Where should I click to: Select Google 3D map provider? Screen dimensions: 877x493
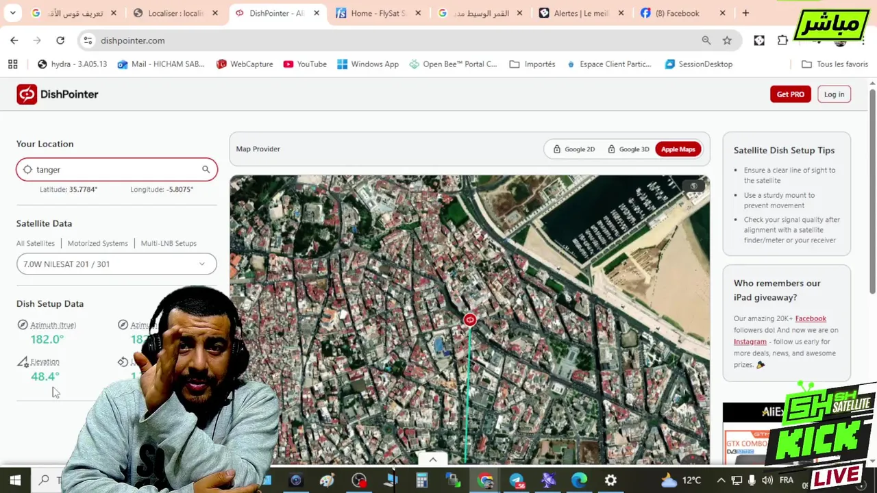(628, 149)
